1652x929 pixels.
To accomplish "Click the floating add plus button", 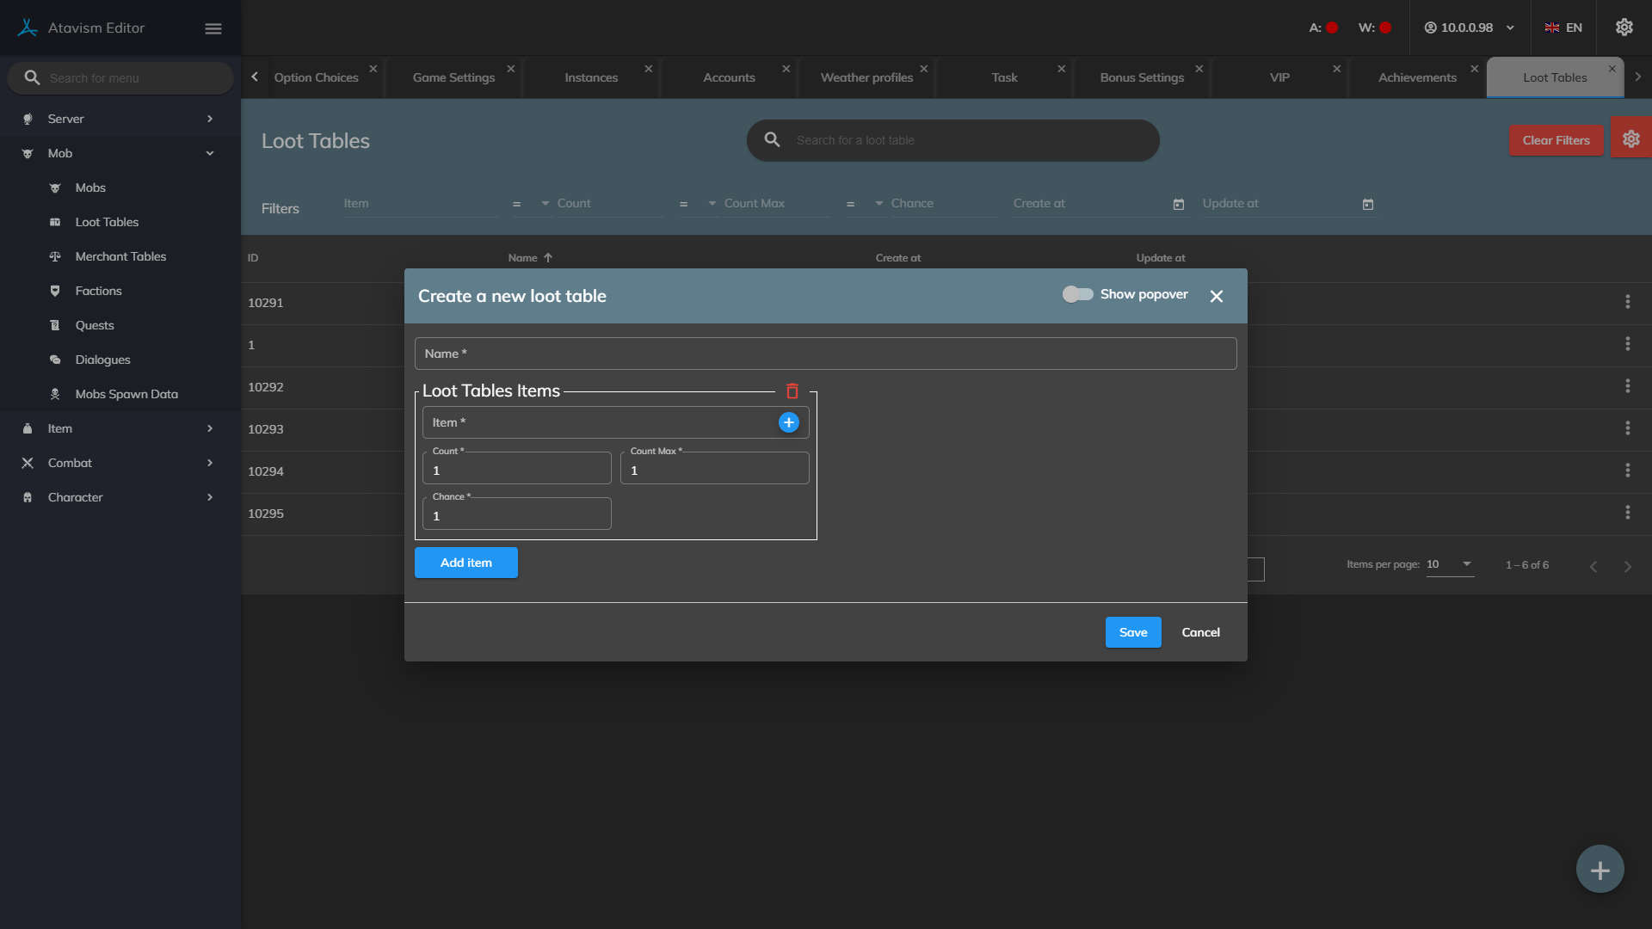I will (x=1600, y=870).
